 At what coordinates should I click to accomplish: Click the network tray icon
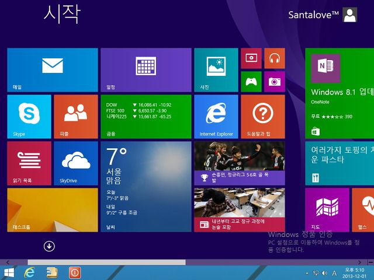(x=316, y=273)
